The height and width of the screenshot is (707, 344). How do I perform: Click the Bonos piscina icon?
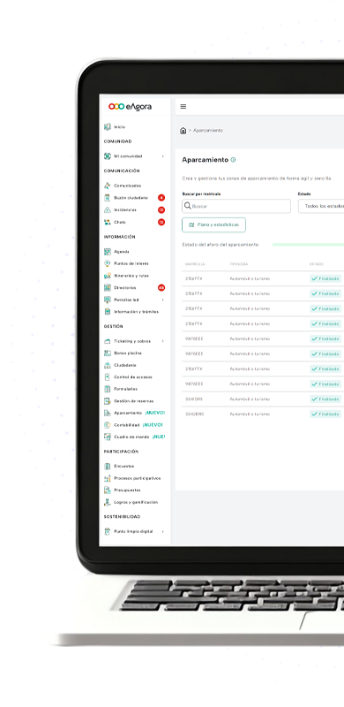click(x=107, y=353)
